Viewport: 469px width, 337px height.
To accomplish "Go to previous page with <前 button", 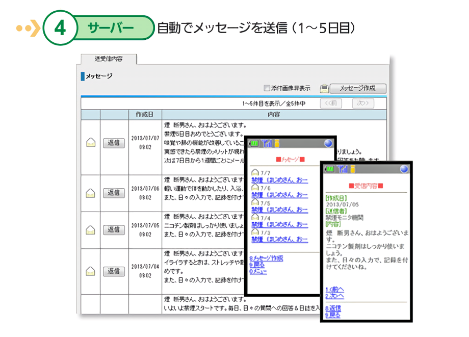I will coord(331,103).
